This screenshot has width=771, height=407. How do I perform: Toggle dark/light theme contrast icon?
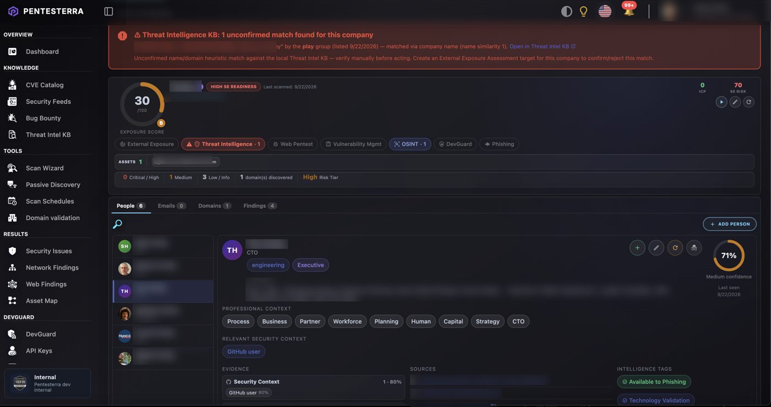tap(566, 11)
